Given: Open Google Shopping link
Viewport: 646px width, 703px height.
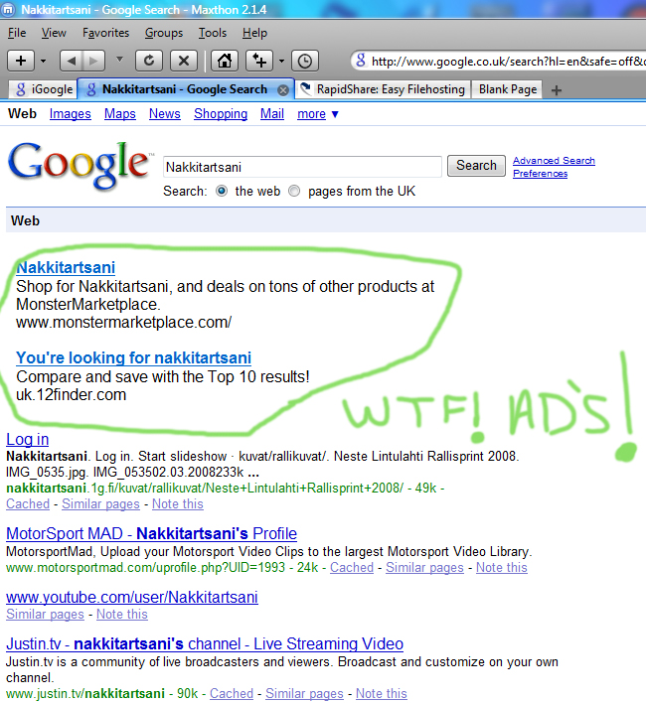Looking at the screenshot, I should (221, 114).
